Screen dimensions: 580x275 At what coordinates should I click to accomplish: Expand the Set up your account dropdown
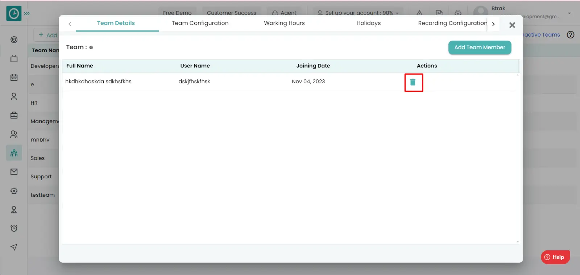[358, 13]
